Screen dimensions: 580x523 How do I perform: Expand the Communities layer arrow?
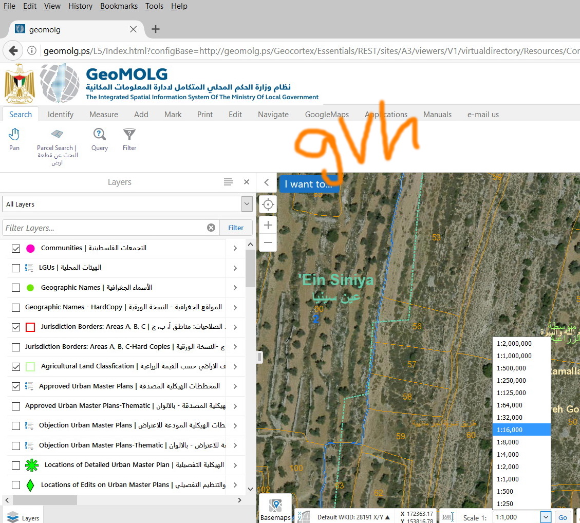pyautogui.click(x=235, y=248)
